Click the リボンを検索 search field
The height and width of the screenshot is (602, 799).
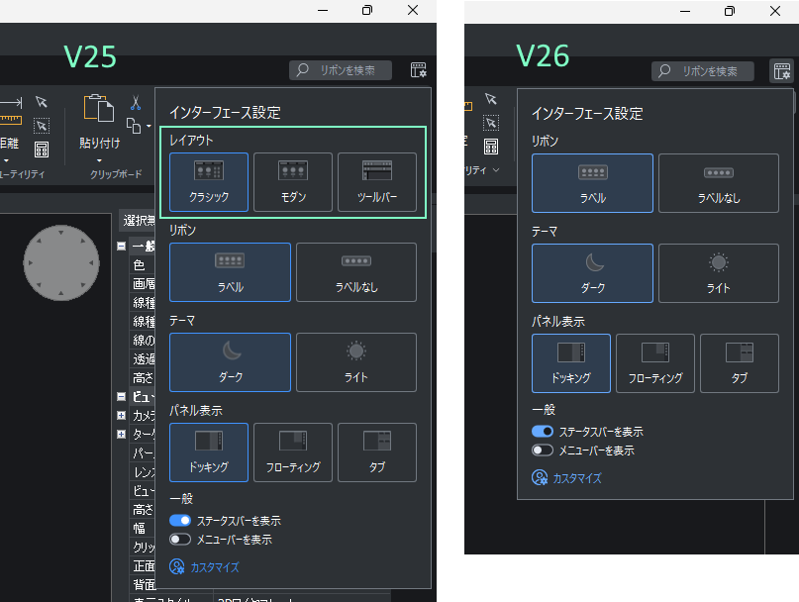click(341, 70)
